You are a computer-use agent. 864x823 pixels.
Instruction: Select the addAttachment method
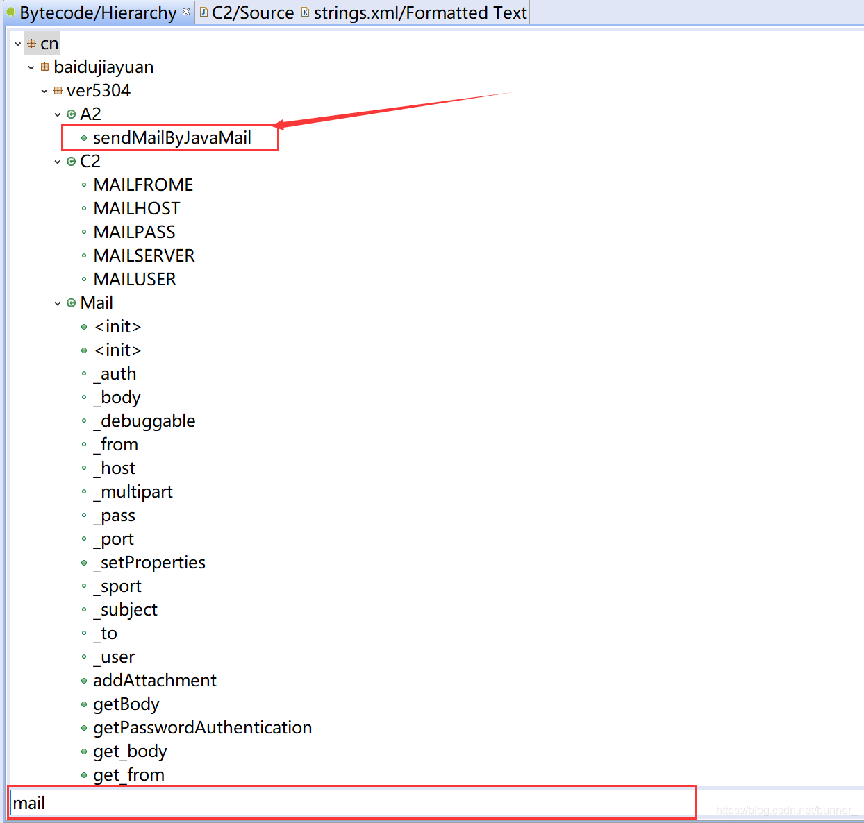pyautogui.click(x=155, y=680)
